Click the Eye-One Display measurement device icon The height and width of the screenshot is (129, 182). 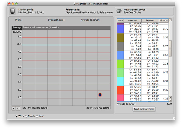(x=119, y=11)
